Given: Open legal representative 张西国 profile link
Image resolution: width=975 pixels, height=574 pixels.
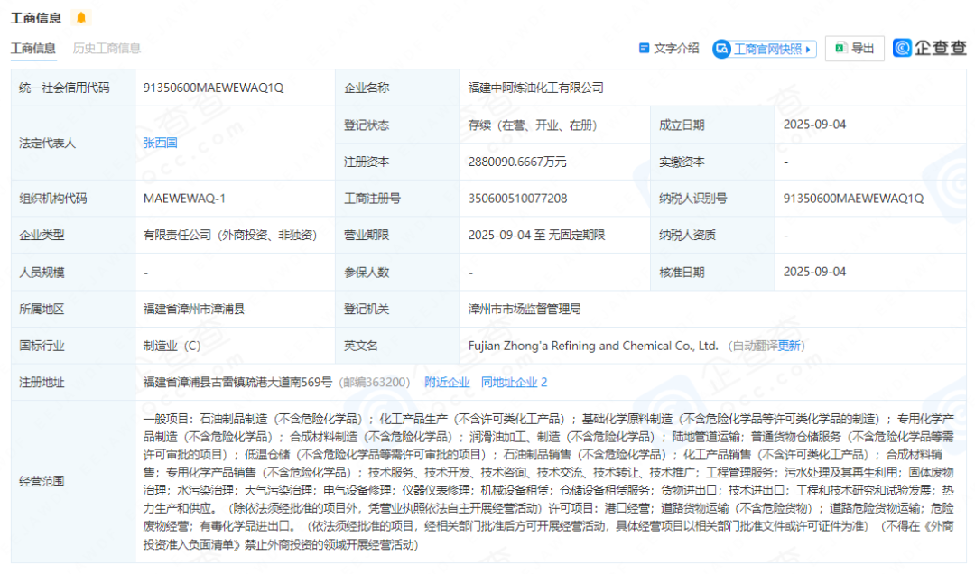Looking at the screenshot, I should click(160, 143).
